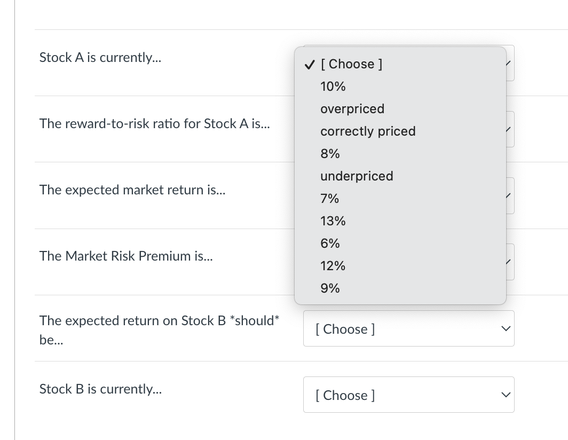Choose 12% in the options list
Viewport: 568px width, 440px height.
(x=333, y=266)
